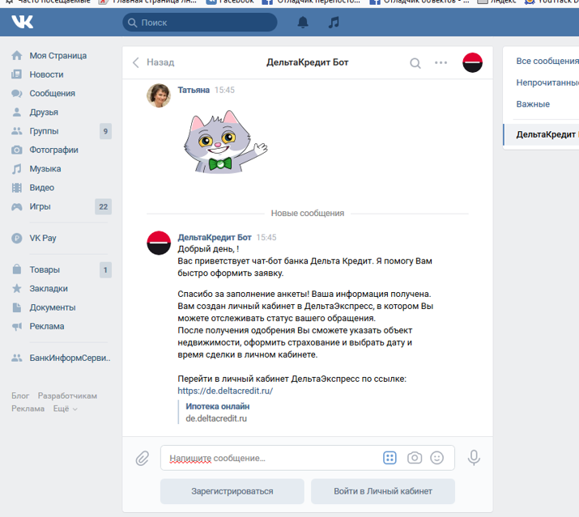The height and width of the screenshot is (517, 579).
Task: Click the search field Поиск
Action: tap(200, 23)
